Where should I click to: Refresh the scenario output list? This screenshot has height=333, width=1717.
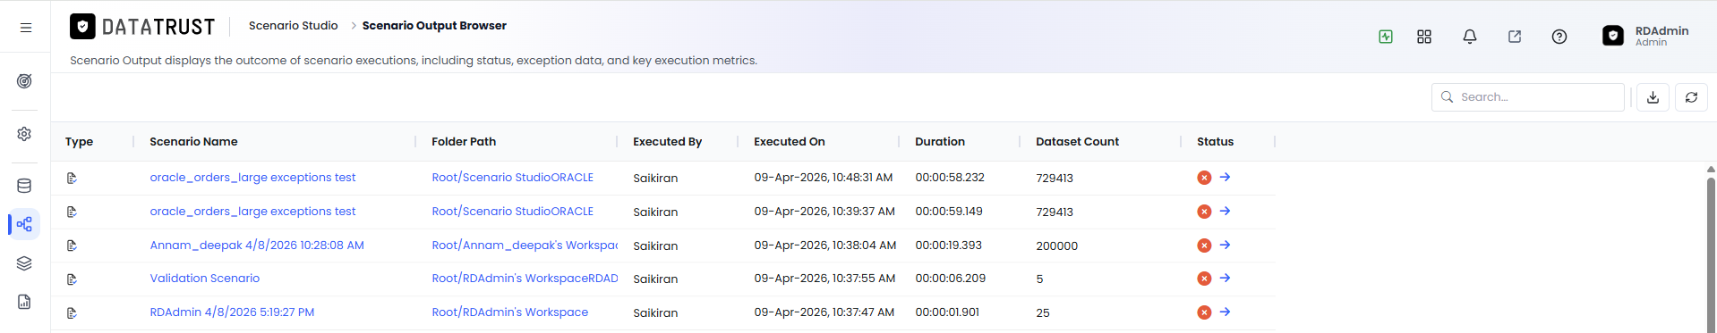click(x=1691, y=97)
